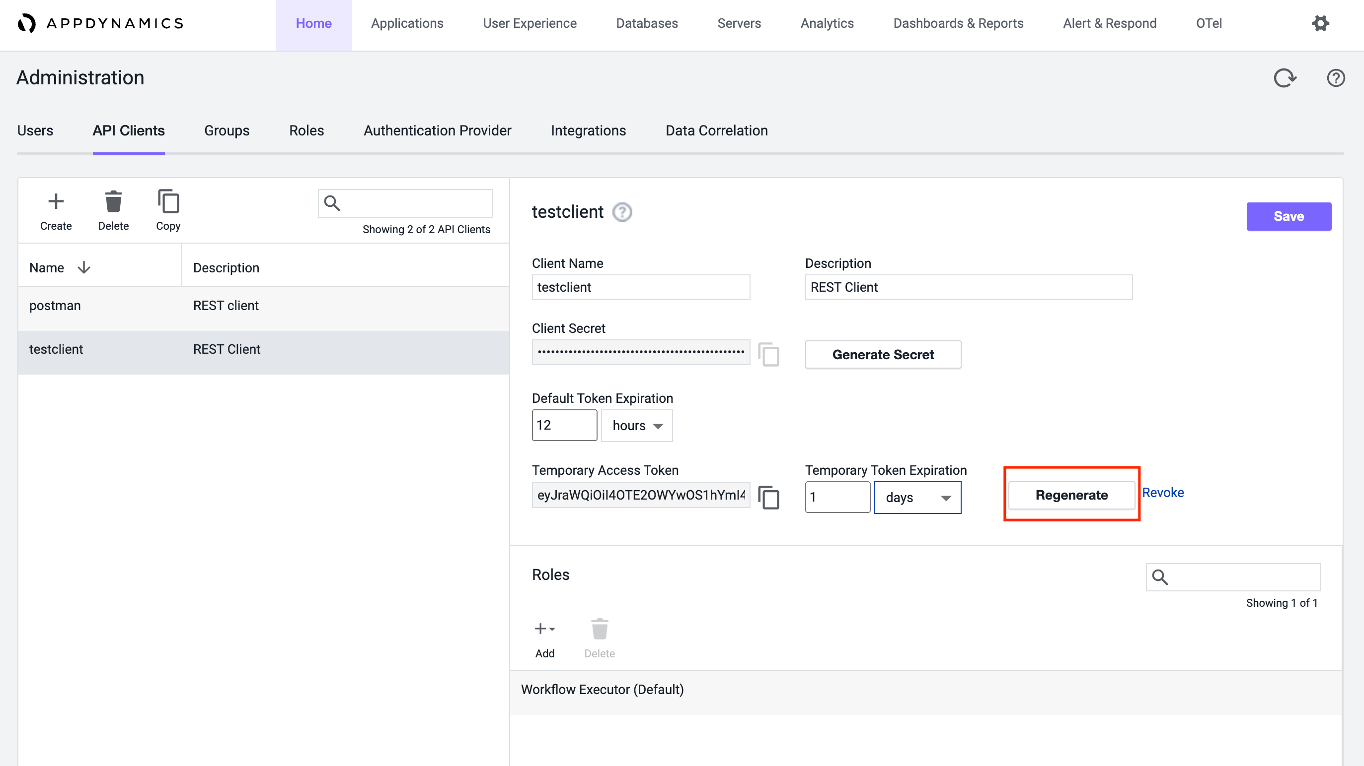Click the 'REST client' description of postman
This screenshot has height=766, width=1364.
226,306
